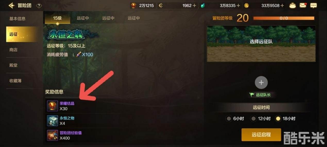Click the 冒险团等级 experience progress bar
327x147 pixels.
coord(284,18)
